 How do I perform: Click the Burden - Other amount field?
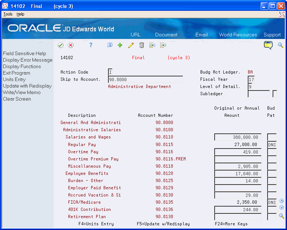pos(238,181)
